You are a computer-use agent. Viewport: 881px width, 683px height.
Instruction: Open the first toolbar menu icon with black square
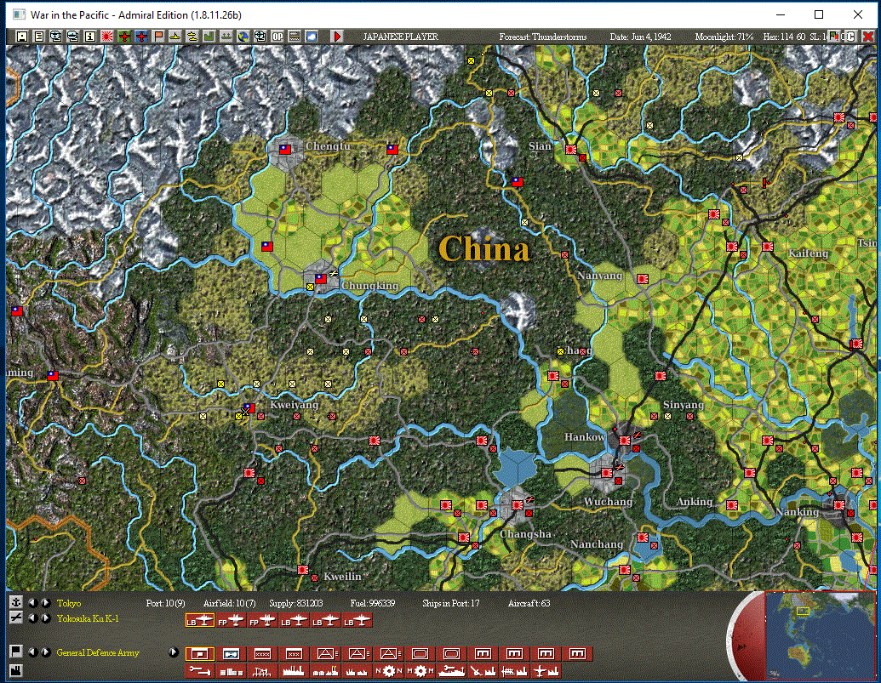(22, 37)
